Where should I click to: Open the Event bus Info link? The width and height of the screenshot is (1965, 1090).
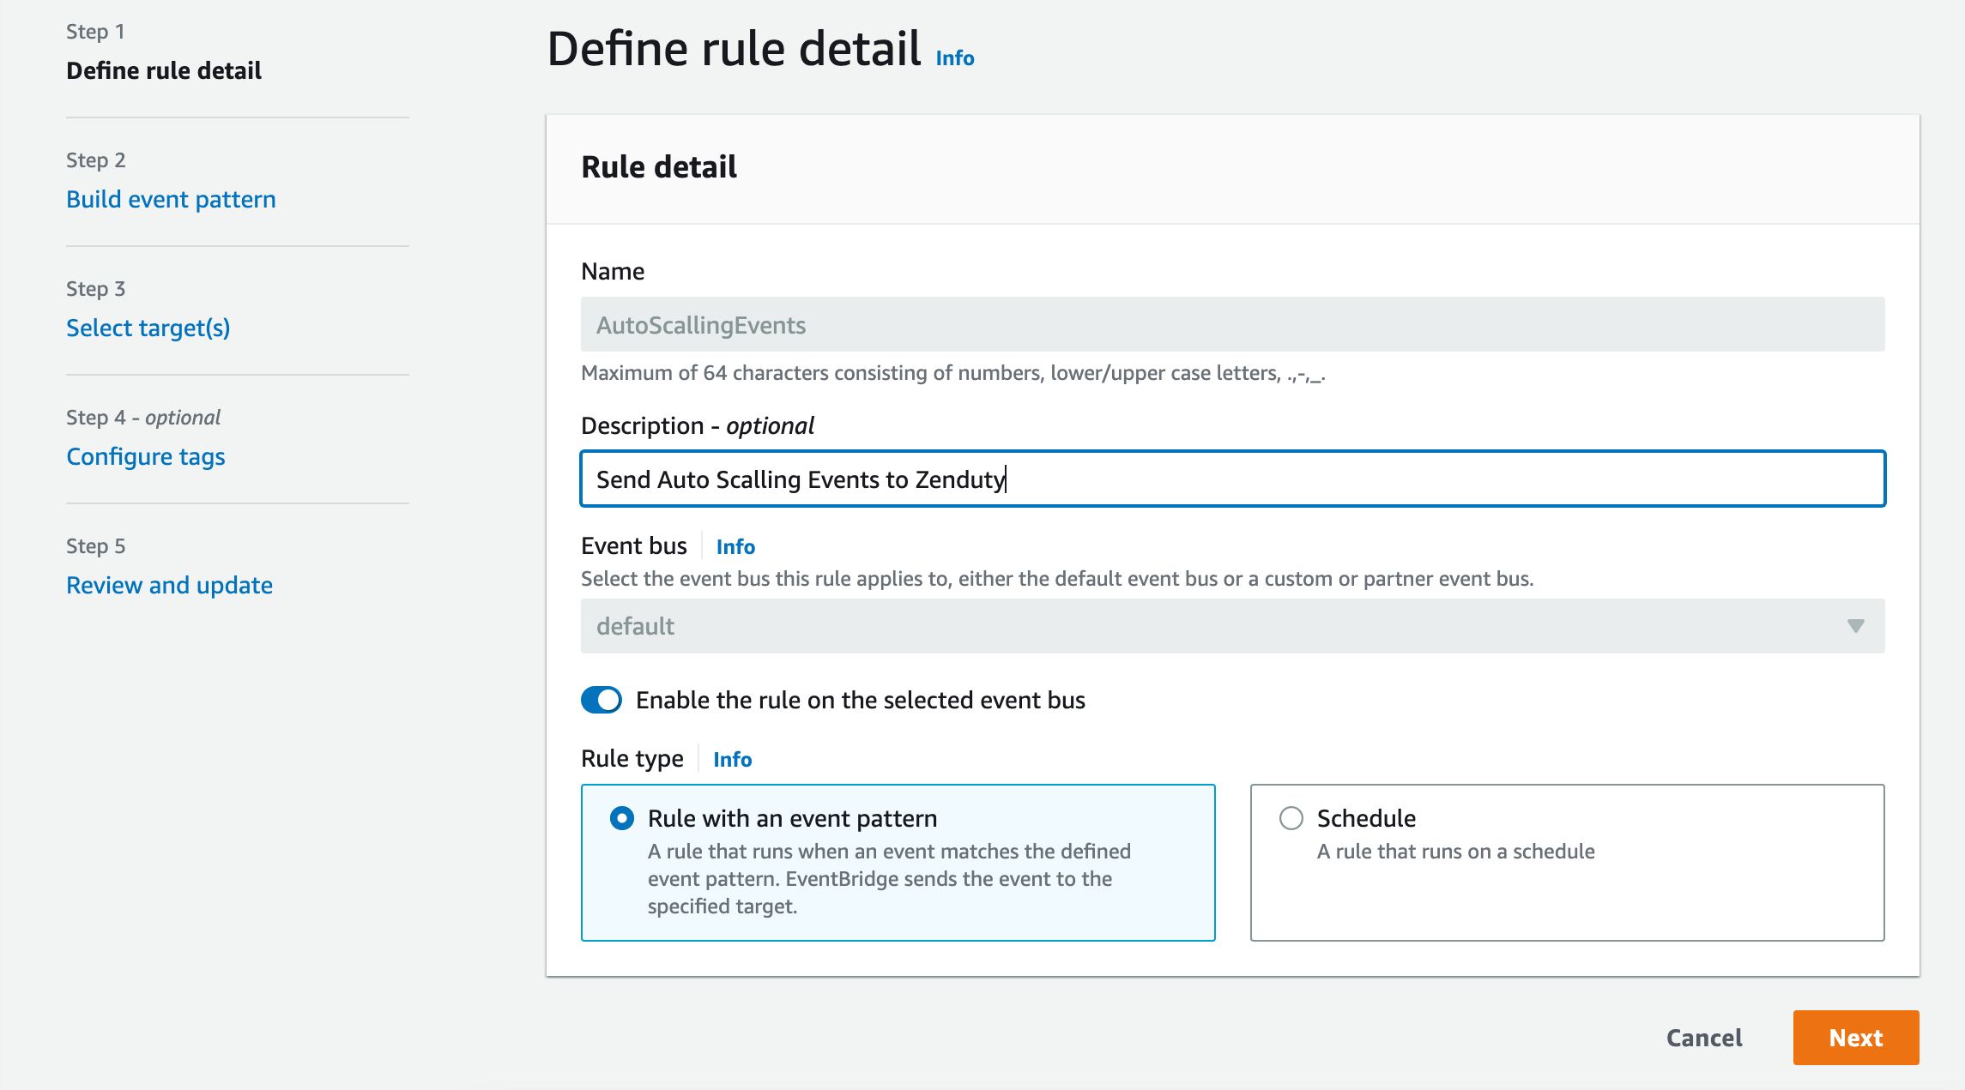735,546
